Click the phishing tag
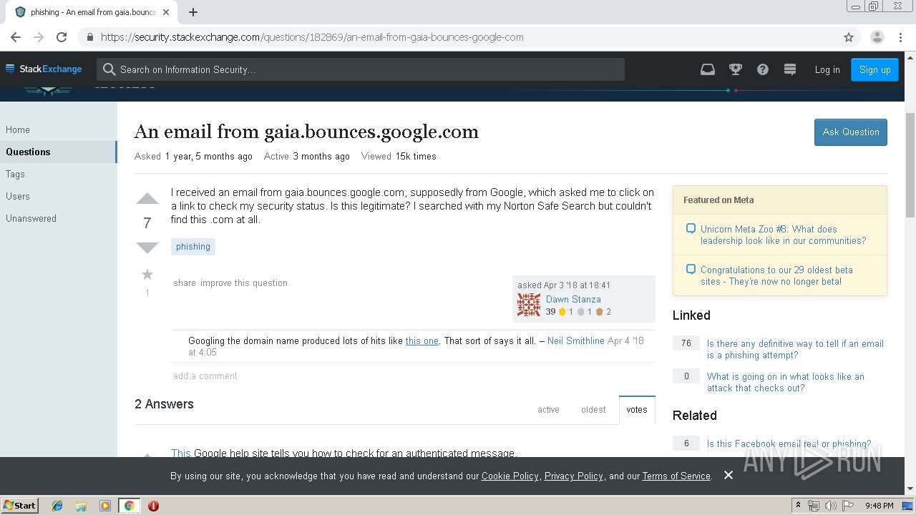This screenshot has width=916, height=515. click(x=193, y=246)
